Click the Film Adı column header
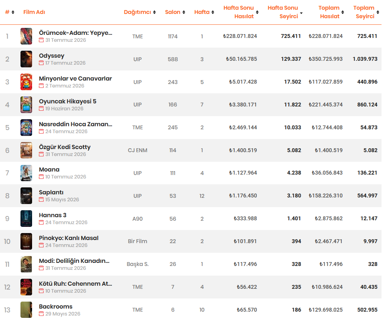Viewport: 385px width, 319px height. [x=34, y=12]
